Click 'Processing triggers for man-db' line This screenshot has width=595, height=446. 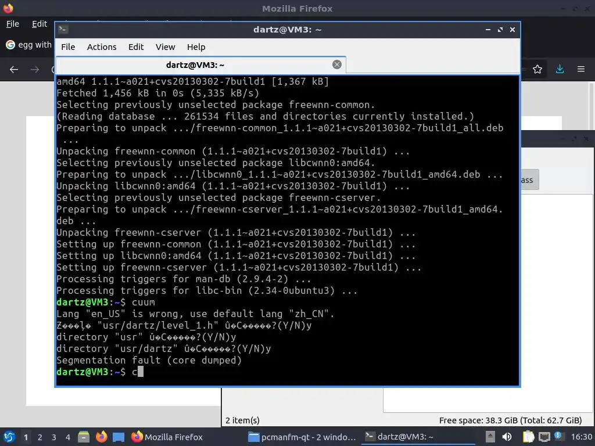(184, 279)
